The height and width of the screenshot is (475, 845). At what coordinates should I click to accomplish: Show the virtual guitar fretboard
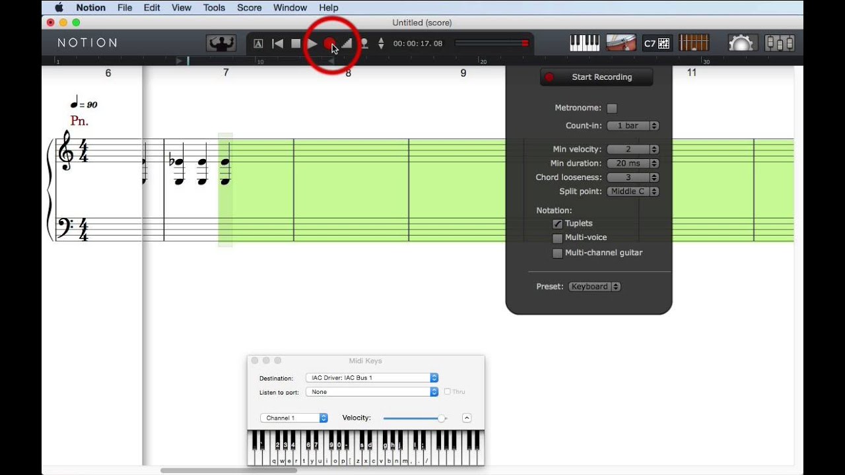coord(694,43)
